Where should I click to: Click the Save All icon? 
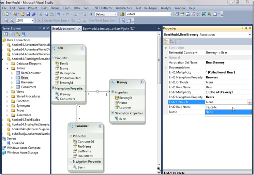click(33, 14)
